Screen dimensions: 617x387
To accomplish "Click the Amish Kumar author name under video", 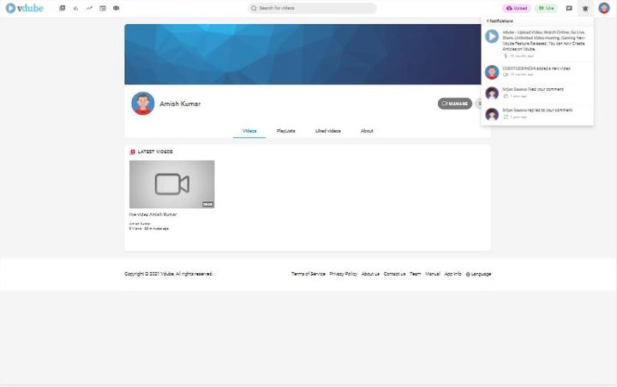I will (x=140, y=223).
